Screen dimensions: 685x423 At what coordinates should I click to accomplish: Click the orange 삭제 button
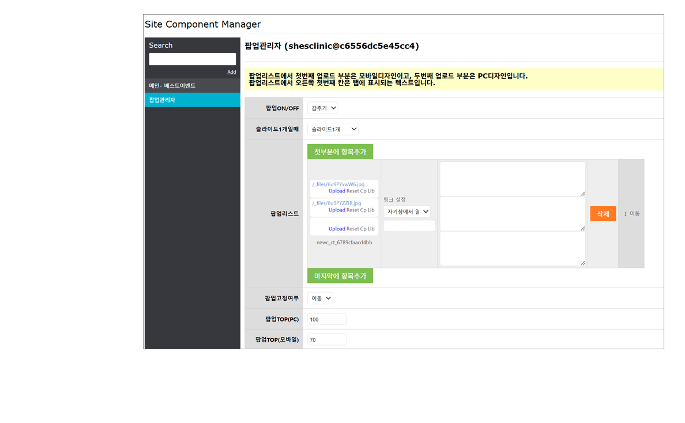pos(603,213)
